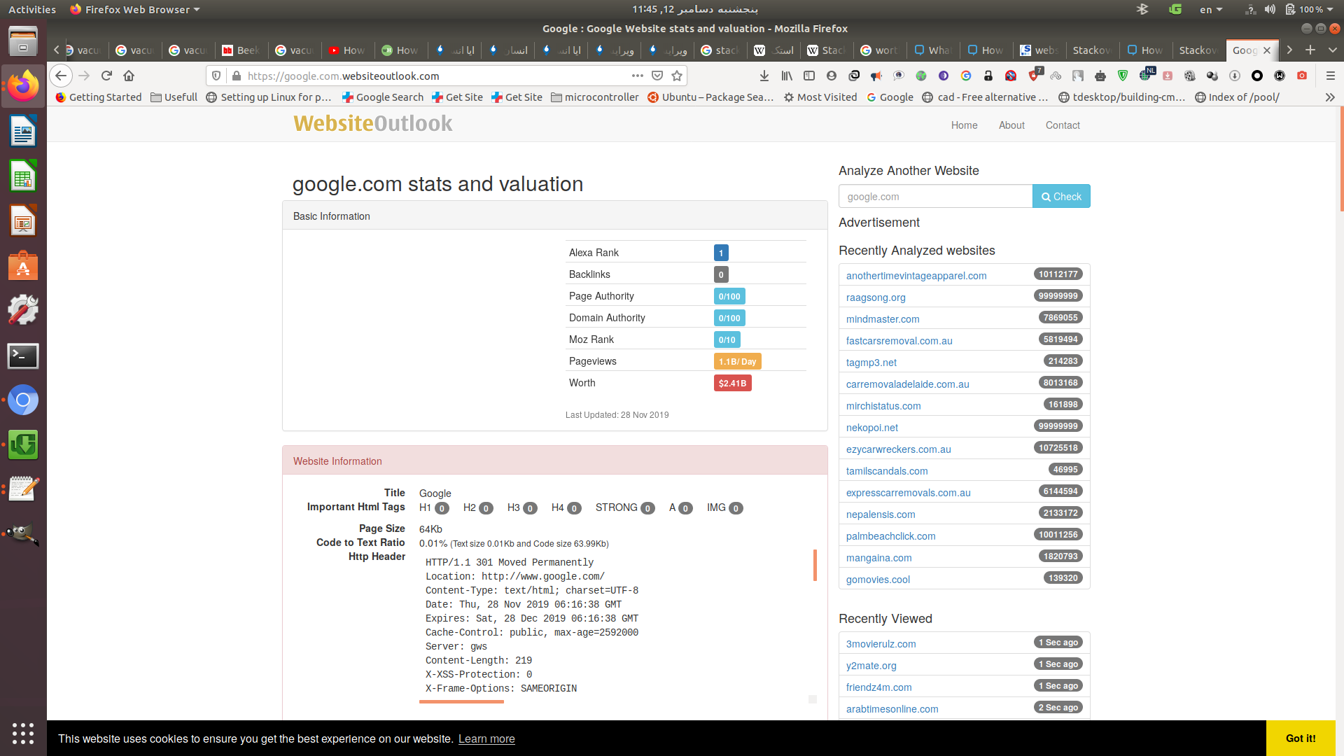Open the red camera extension icon

point(1302,76)
